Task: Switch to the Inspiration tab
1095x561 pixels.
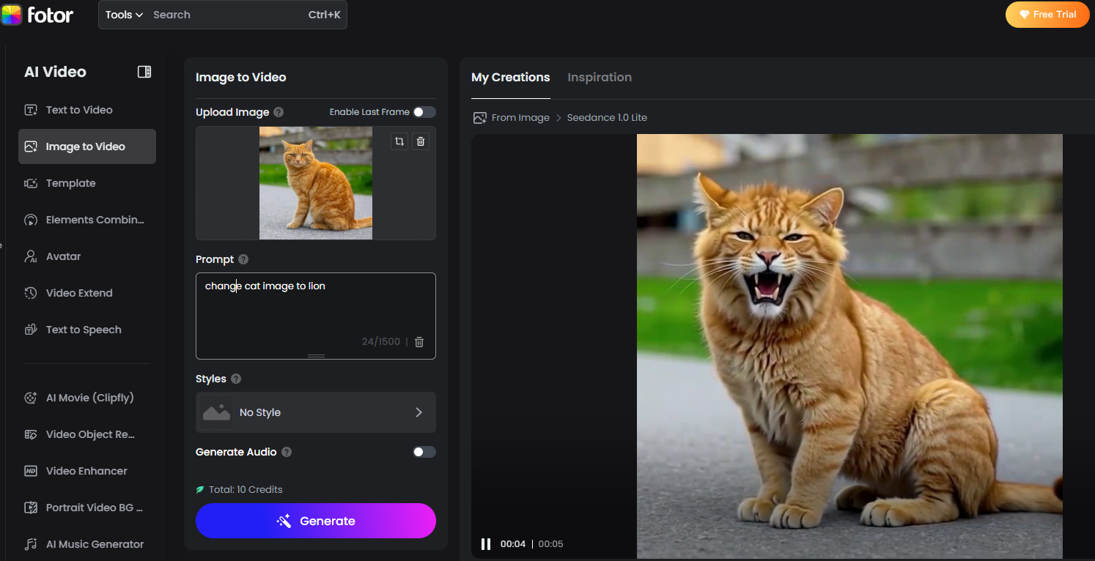Action: pos(599,78)
